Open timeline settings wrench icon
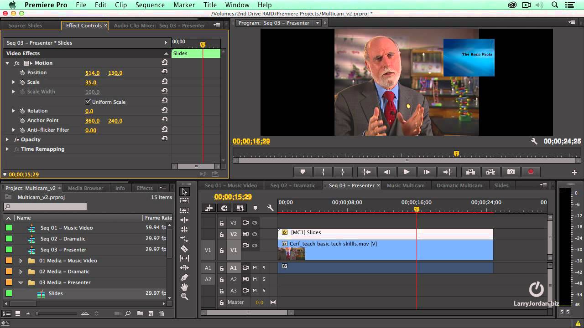Image resolution: width=584 pixels, height=328 pixels. pos(270,208)
